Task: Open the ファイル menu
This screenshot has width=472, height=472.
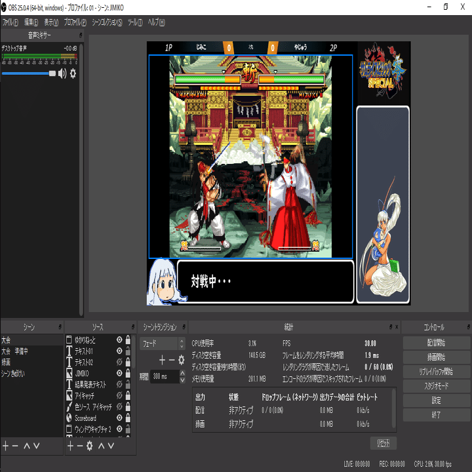Action: (10, 22)
